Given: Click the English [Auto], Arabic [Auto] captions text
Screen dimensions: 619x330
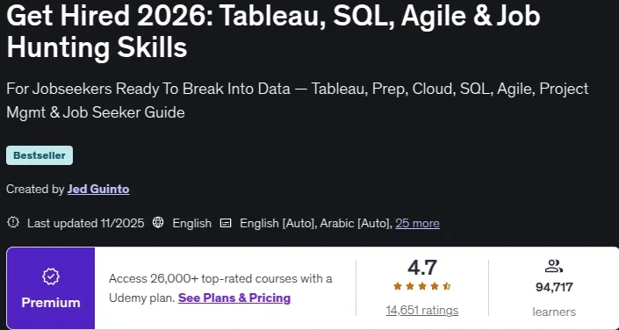Looking at the screenshot, I should [316, 224].
